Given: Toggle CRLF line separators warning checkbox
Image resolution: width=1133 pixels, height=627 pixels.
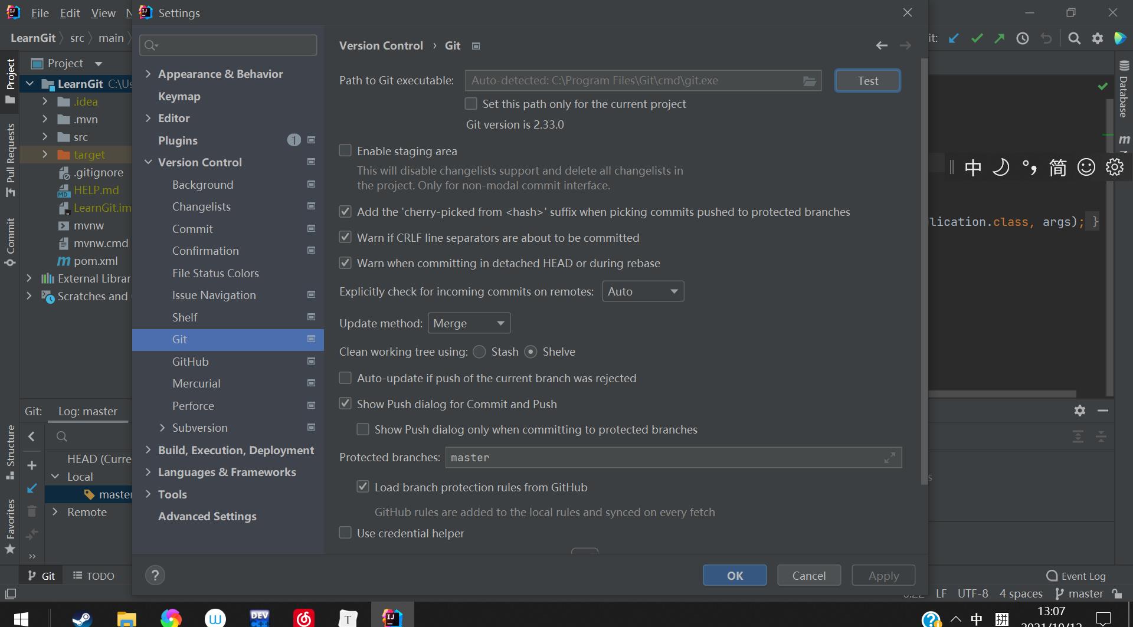Looking at the screenshot, I should tap(345, 237).
